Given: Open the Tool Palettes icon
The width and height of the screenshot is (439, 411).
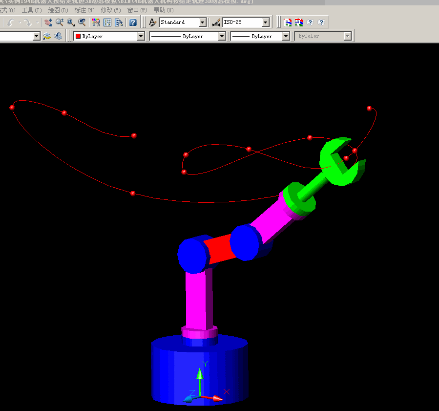Looking at the screenshot, I should [x=119, y=22].
